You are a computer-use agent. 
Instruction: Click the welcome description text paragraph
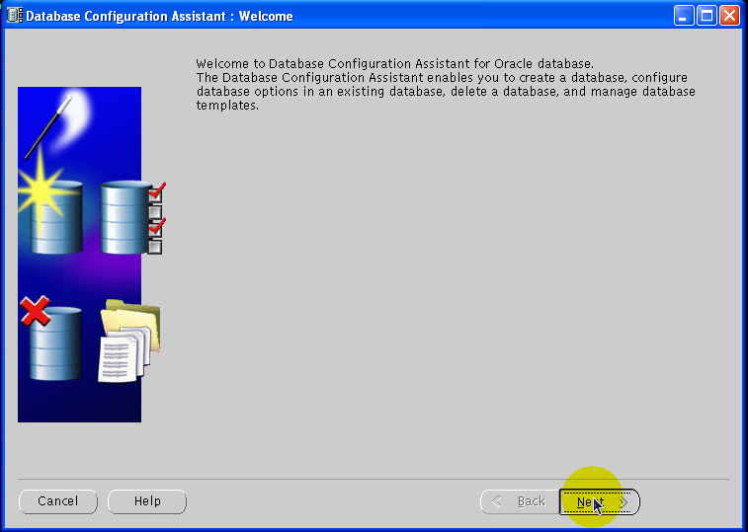point(446,84)
